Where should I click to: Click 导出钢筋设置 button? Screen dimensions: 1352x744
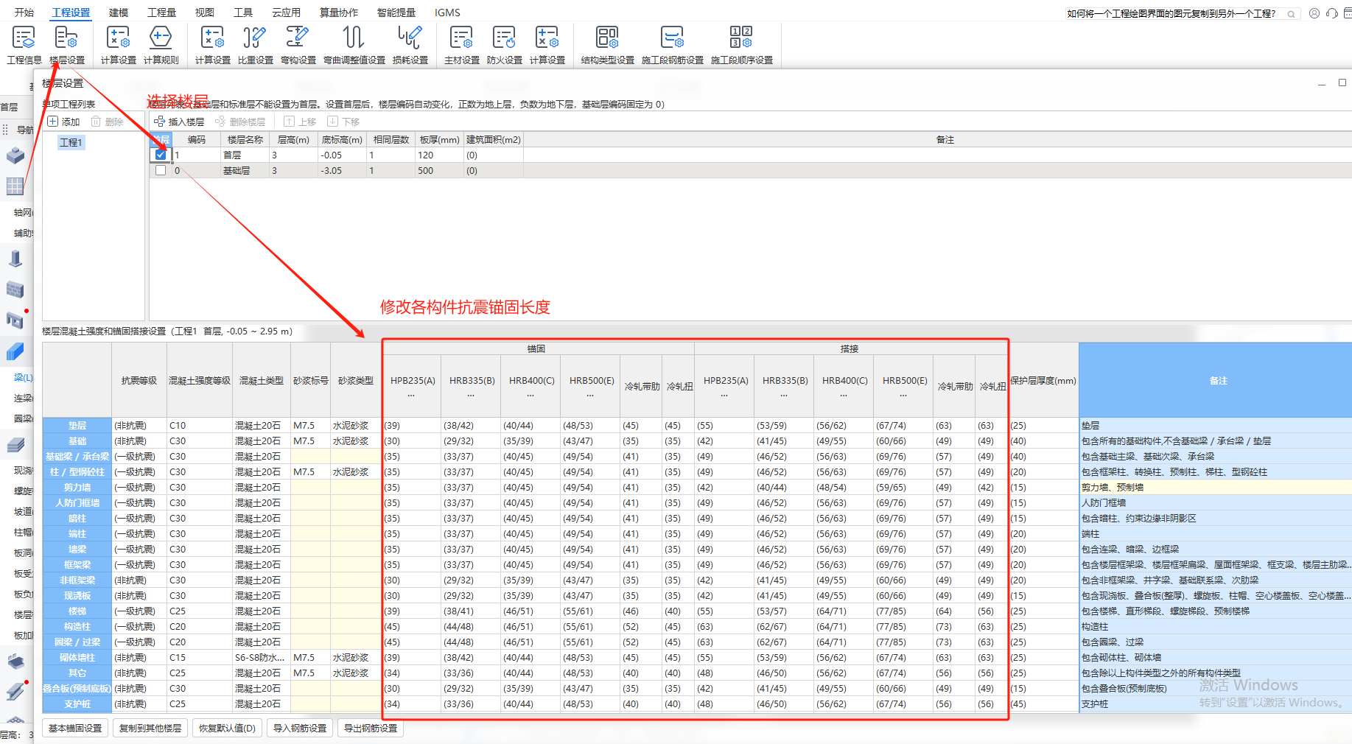click(371, 728)
